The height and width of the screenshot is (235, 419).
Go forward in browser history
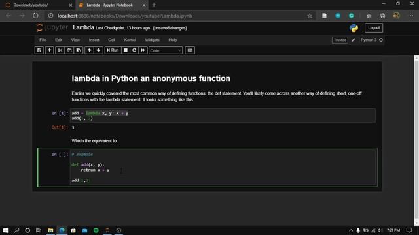tap(22, 16)
